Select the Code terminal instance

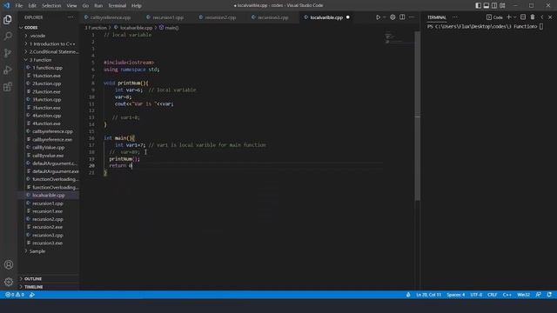[495, 17]
